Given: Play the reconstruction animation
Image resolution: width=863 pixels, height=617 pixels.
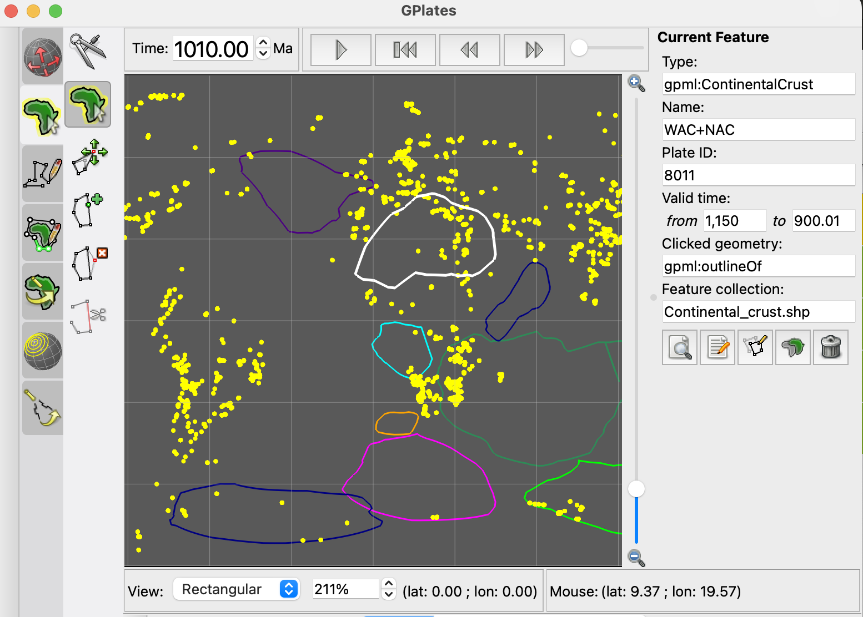Looking at the screenshot, I should pyautogui.click(x=341, y=50).
